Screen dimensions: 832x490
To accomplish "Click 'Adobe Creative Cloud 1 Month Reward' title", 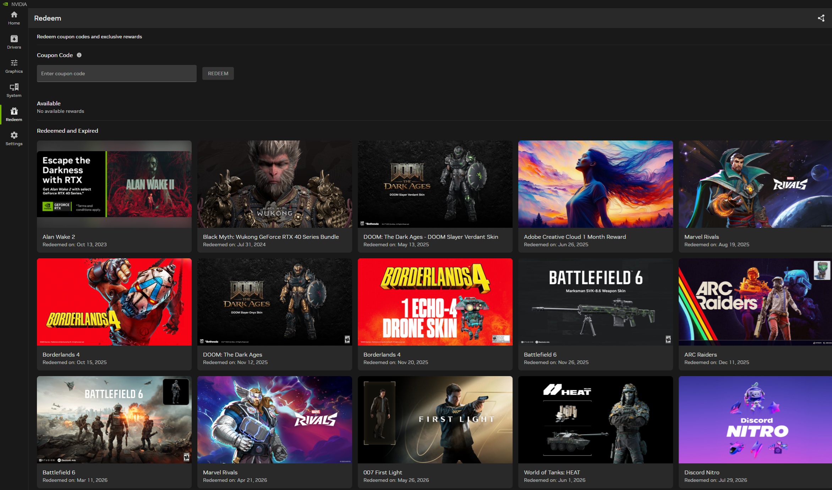I will point(575,237).
